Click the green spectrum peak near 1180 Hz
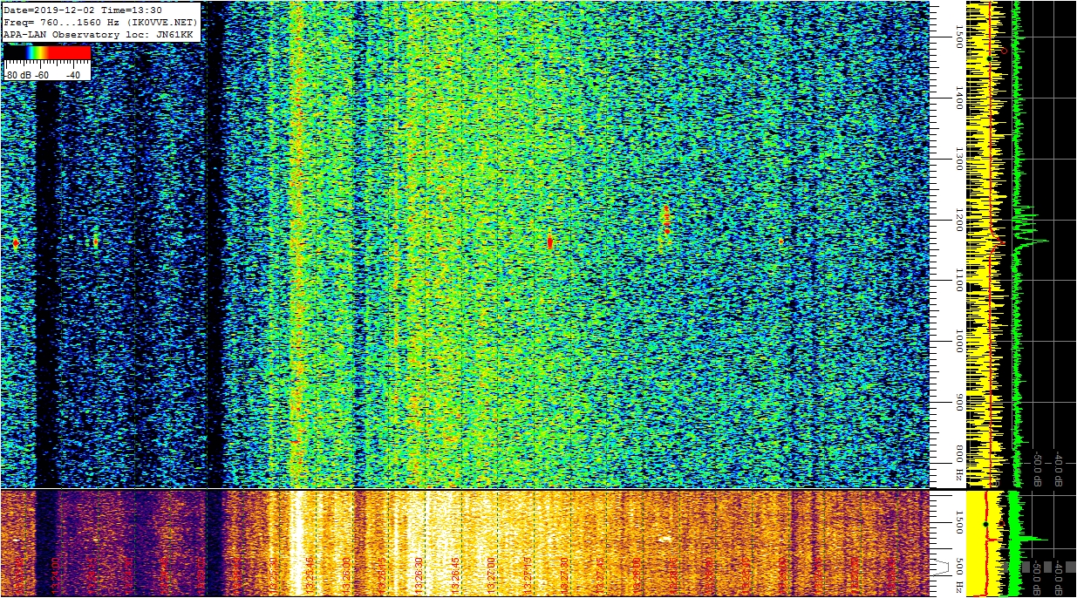 1032,240
